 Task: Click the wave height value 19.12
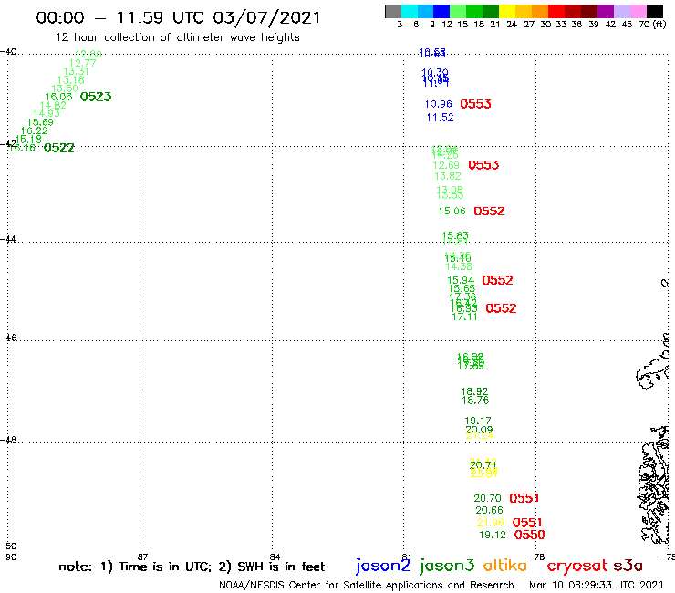coord(493,535)
